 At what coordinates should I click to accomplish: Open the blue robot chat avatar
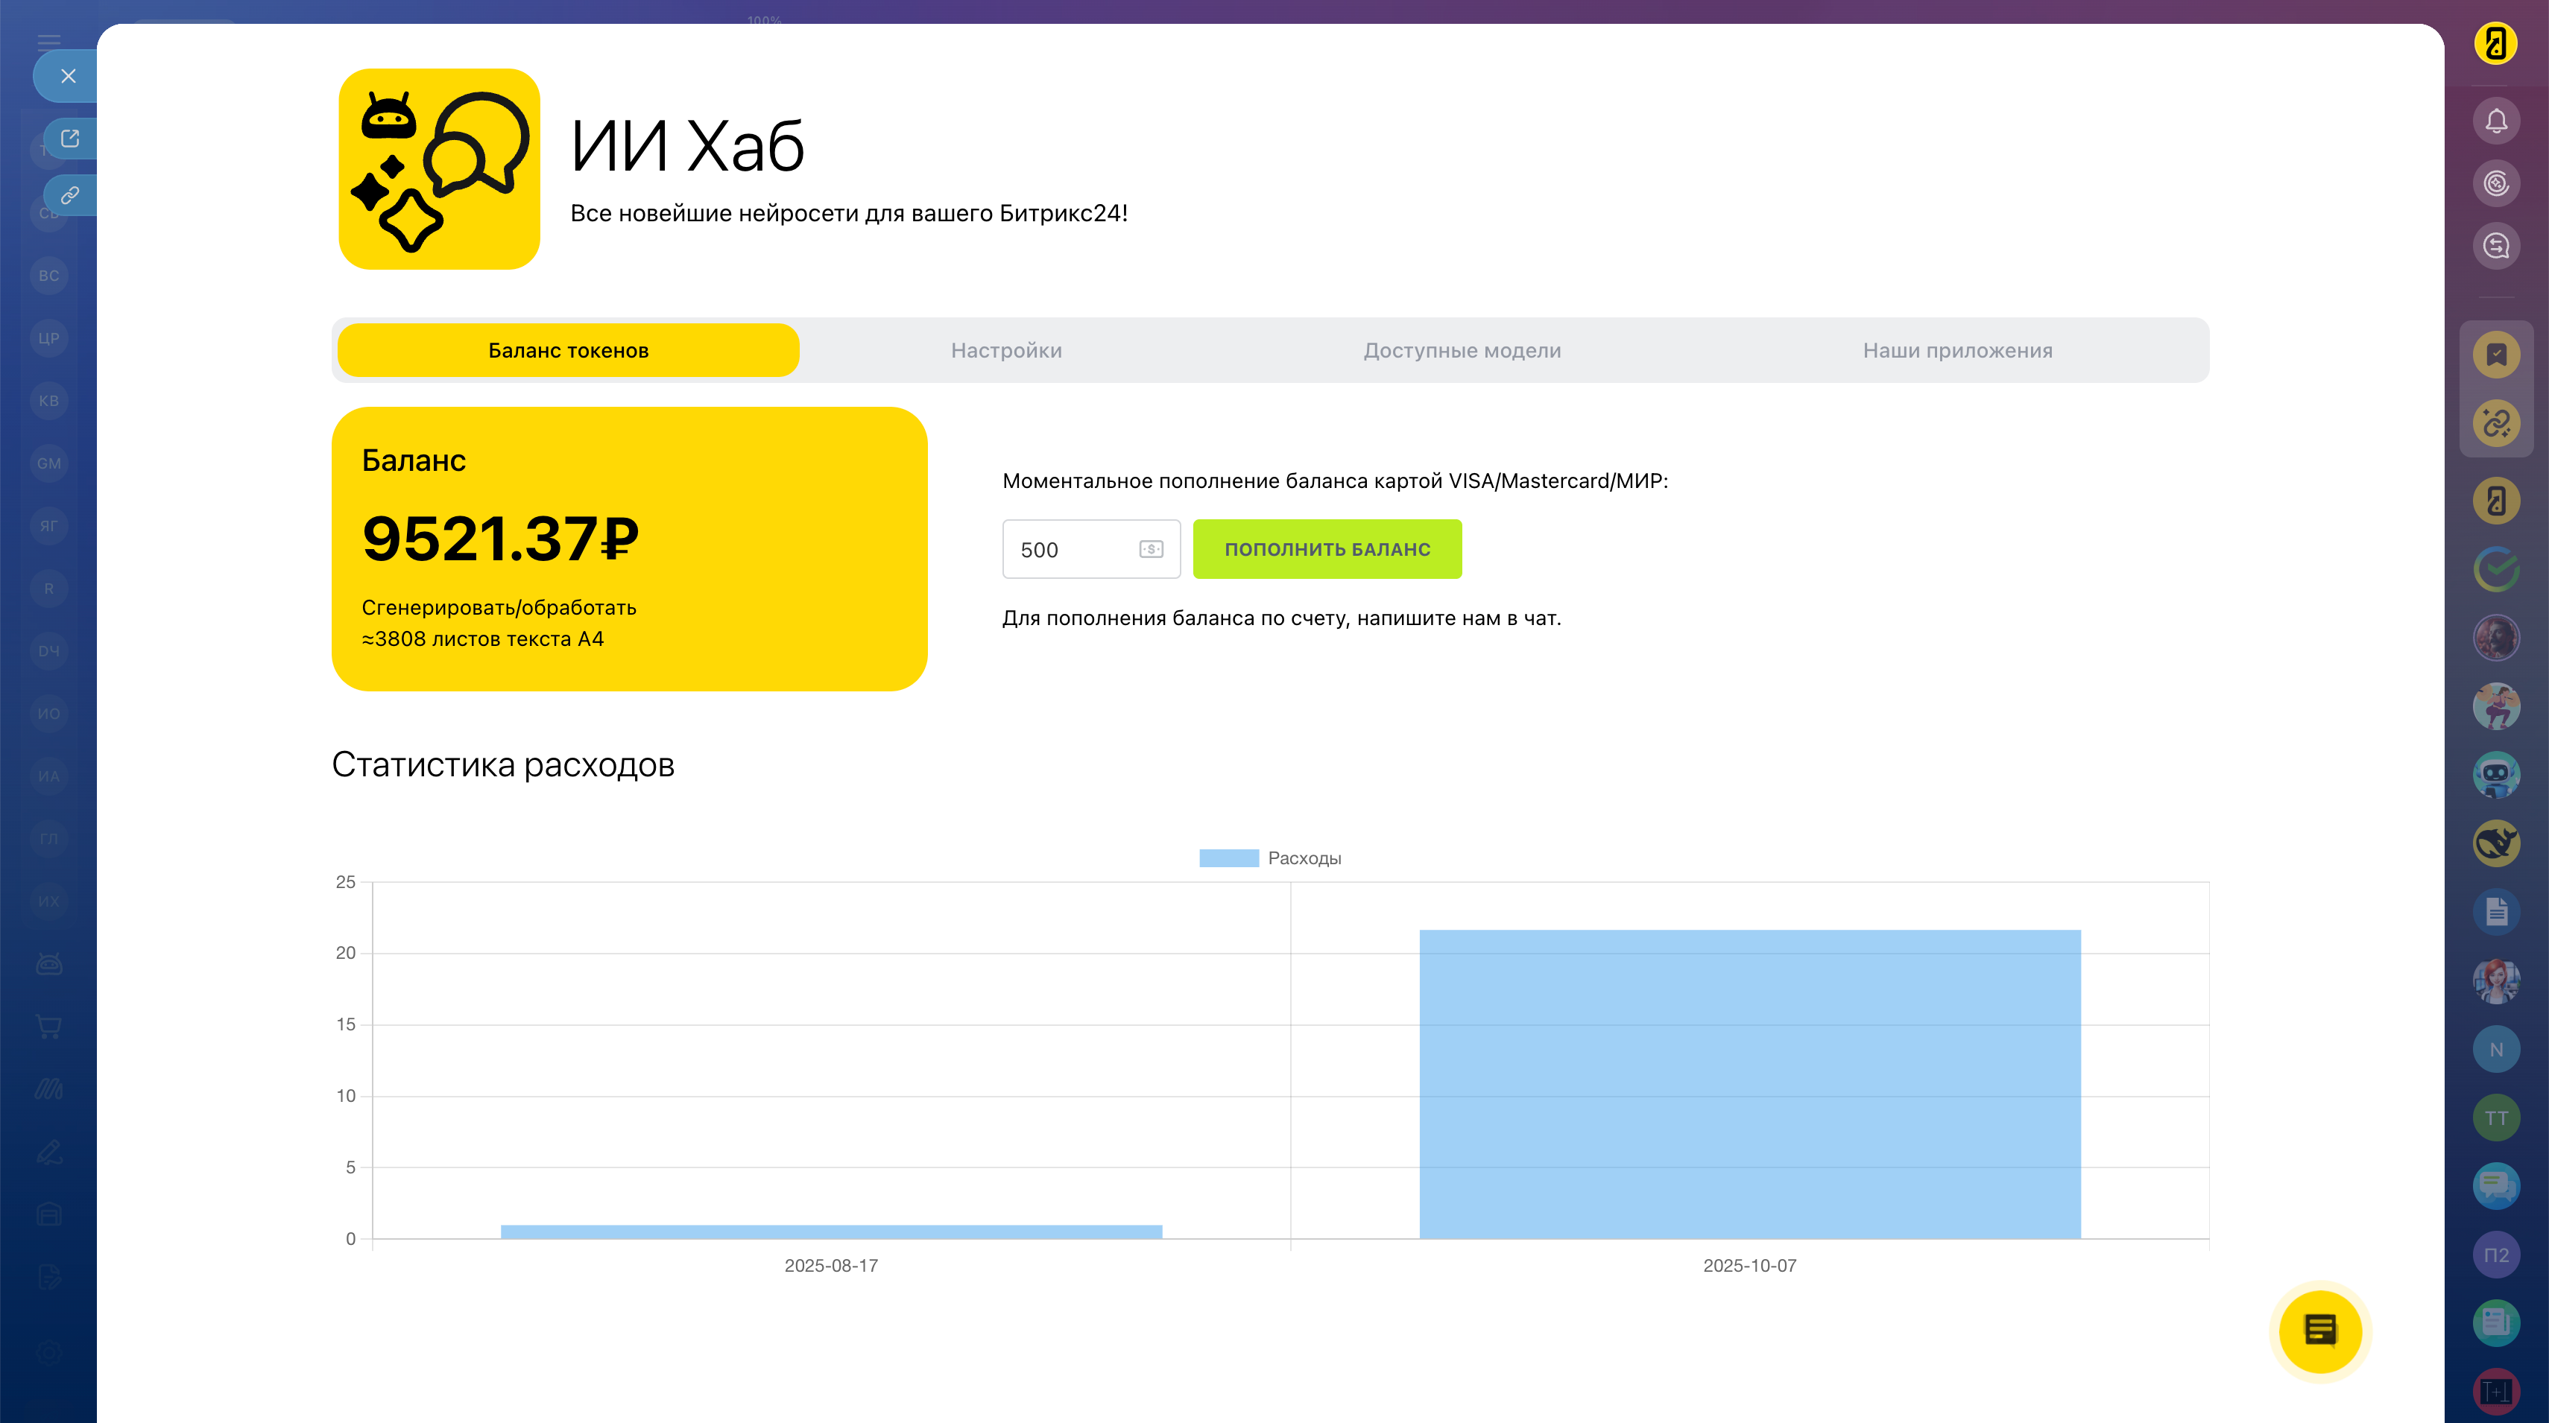[2495, 774]
